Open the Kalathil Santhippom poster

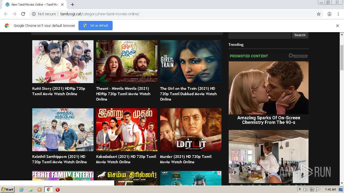tap(63, 130)
